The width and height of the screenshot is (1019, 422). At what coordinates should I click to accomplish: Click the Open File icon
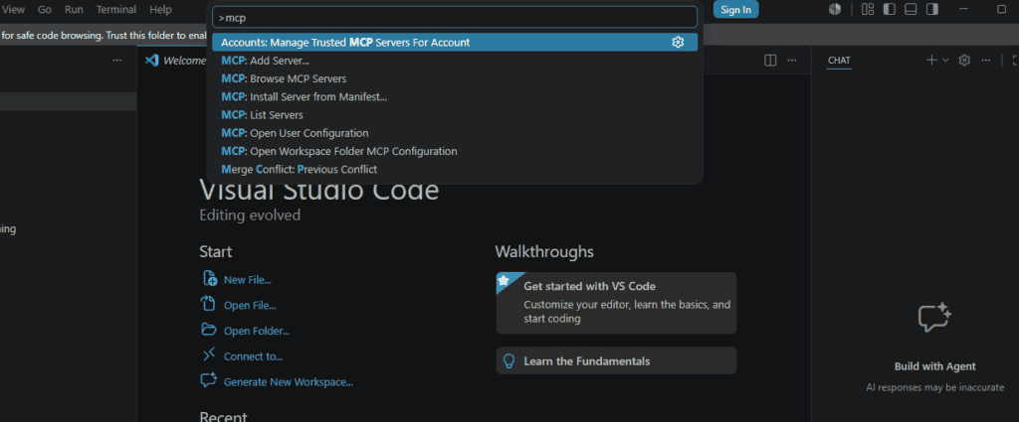[209, 304]
